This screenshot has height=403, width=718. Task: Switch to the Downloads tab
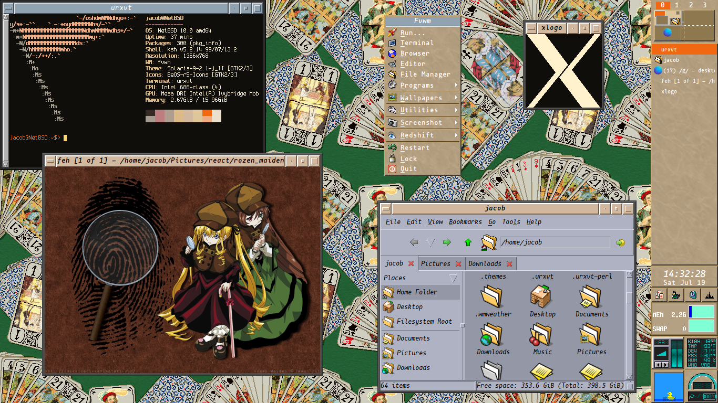click(485, 264)
